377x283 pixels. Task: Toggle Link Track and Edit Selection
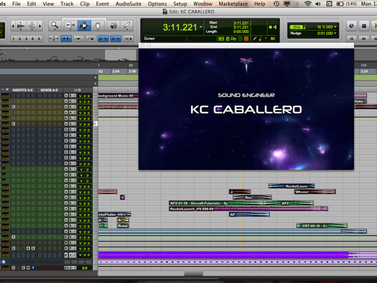(116, 38)
